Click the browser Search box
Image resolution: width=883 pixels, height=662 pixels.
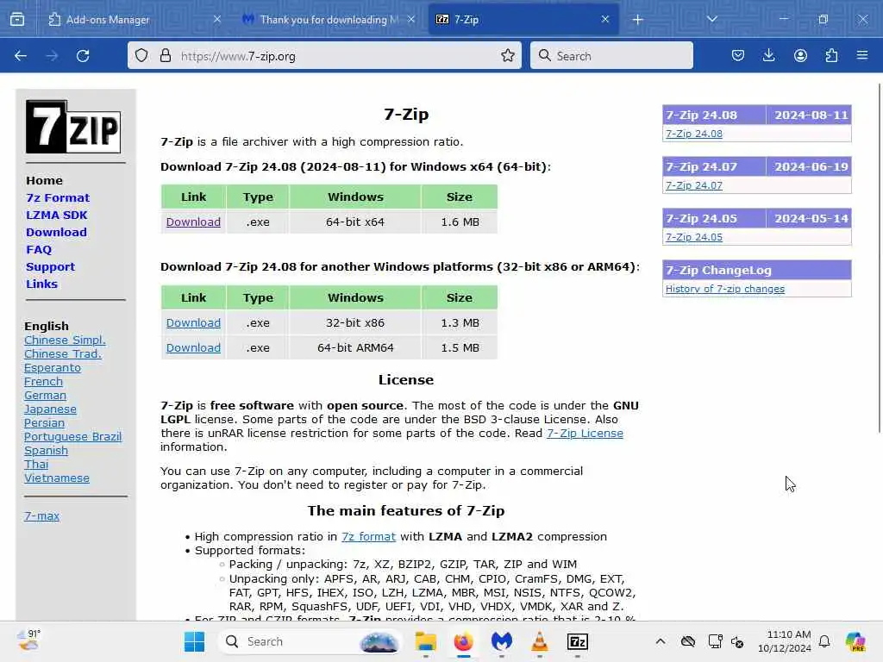611,55
